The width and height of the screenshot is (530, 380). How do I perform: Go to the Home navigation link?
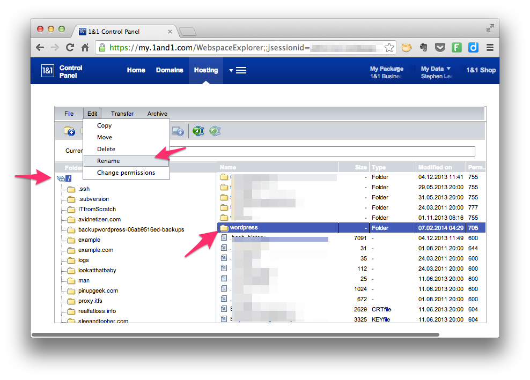[x=136, y=70]
